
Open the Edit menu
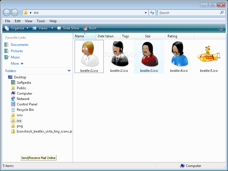tap(18, 21)
